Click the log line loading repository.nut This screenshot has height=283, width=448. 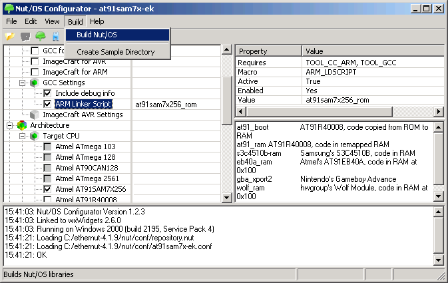tap(99, 238)
